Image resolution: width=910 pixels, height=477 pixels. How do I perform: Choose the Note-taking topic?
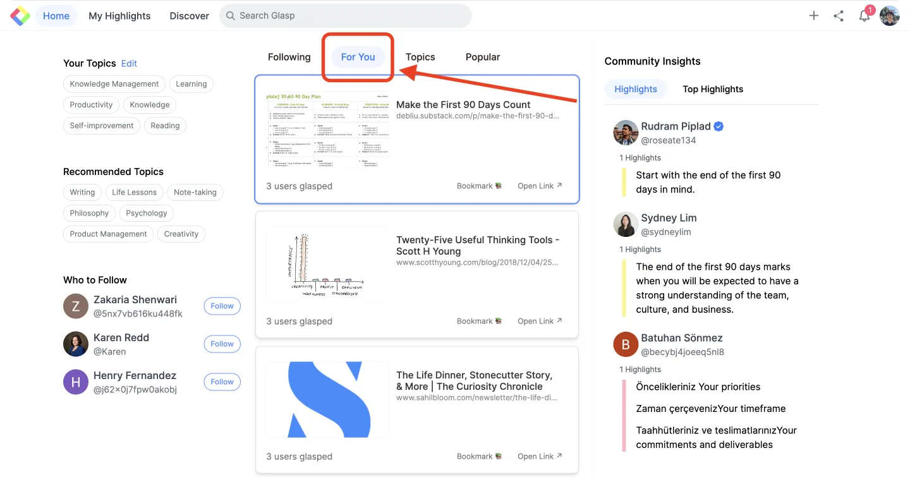click(195, 192)
